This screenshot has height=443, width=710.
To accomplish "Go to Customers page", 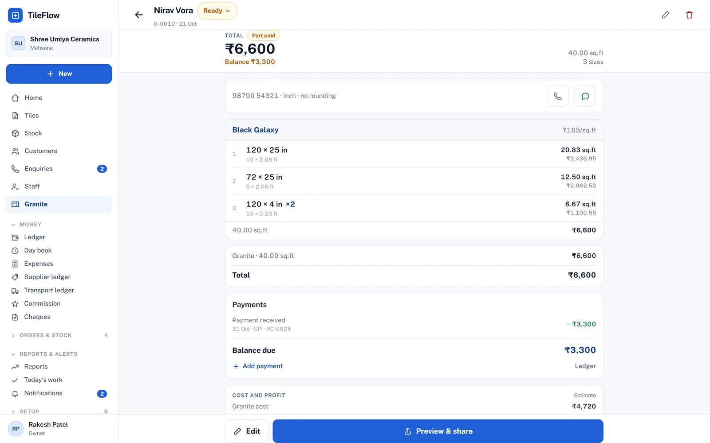I will pyautogui.click(x=59, y=151).
